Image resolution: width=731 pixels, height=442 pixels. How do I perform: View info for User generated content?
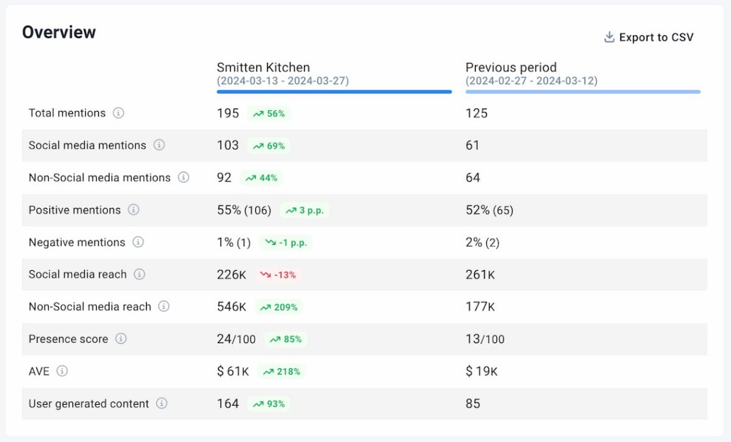point(162,404)
